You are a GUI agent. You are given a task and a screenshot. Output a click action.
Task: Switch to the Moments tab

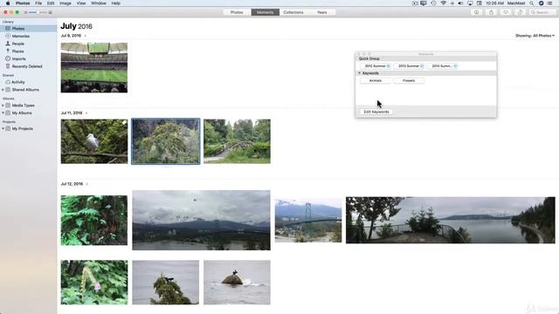[x=265, y=12]
